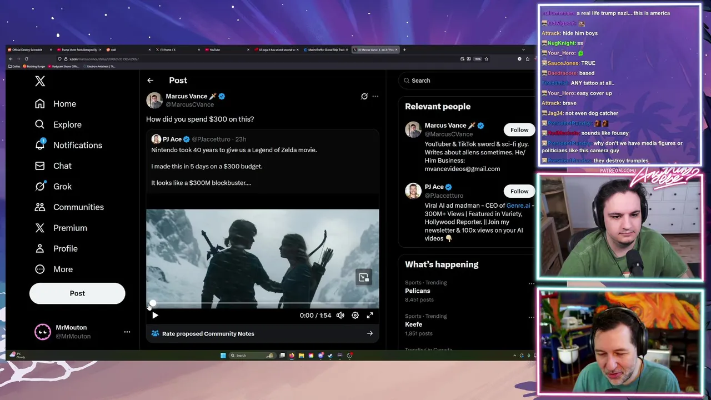711x400 pixels.
Task: Open Discord from the taskbar
Action: click(x=321, y=356)
